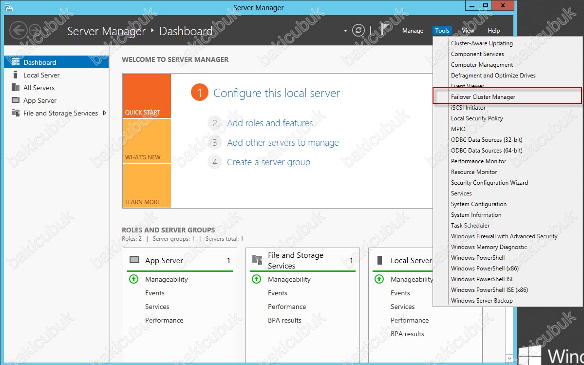Select MPIO from the Tools menu
Viewport: 584px width, 365px height.
(458, 129)
